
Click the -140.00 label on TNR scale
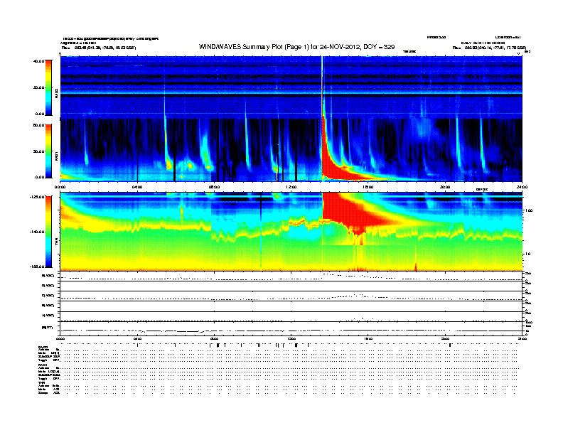tap(37, 232)
